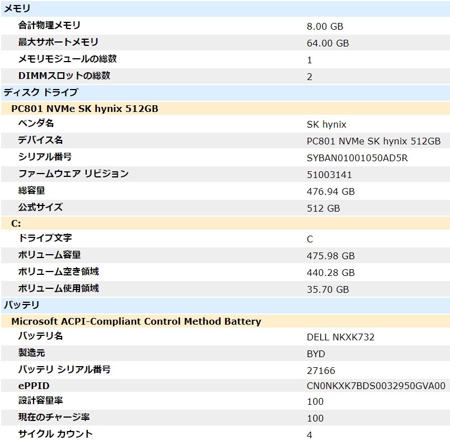Select the バッテリ シリアル番号 label
The height and width of the screenshot is (440, 450).
(x=64, y=369)
